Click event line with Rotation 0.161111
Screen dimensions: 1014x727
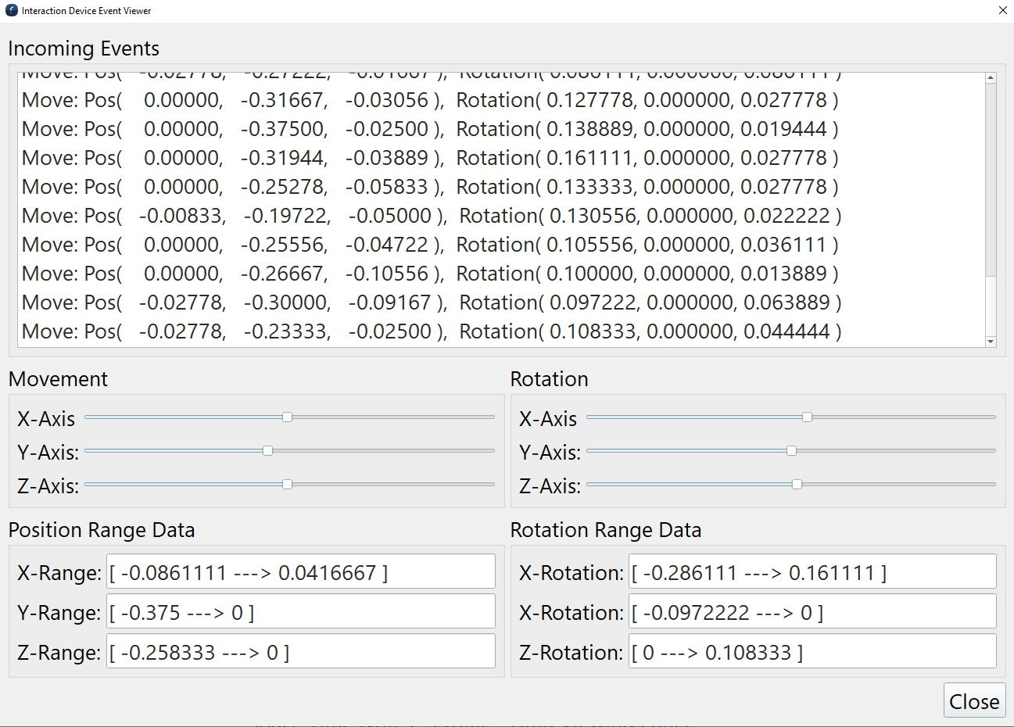[429, 158]
